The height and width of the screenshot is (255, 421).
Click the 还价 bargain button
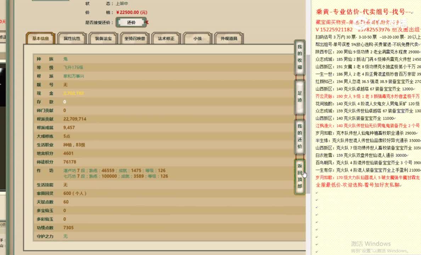pyautogui.click(x=131, y=23)
